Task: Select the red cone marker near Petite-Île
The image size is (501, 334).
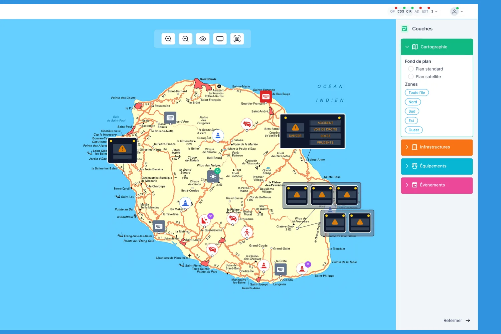Action: [x=264, y=266]
